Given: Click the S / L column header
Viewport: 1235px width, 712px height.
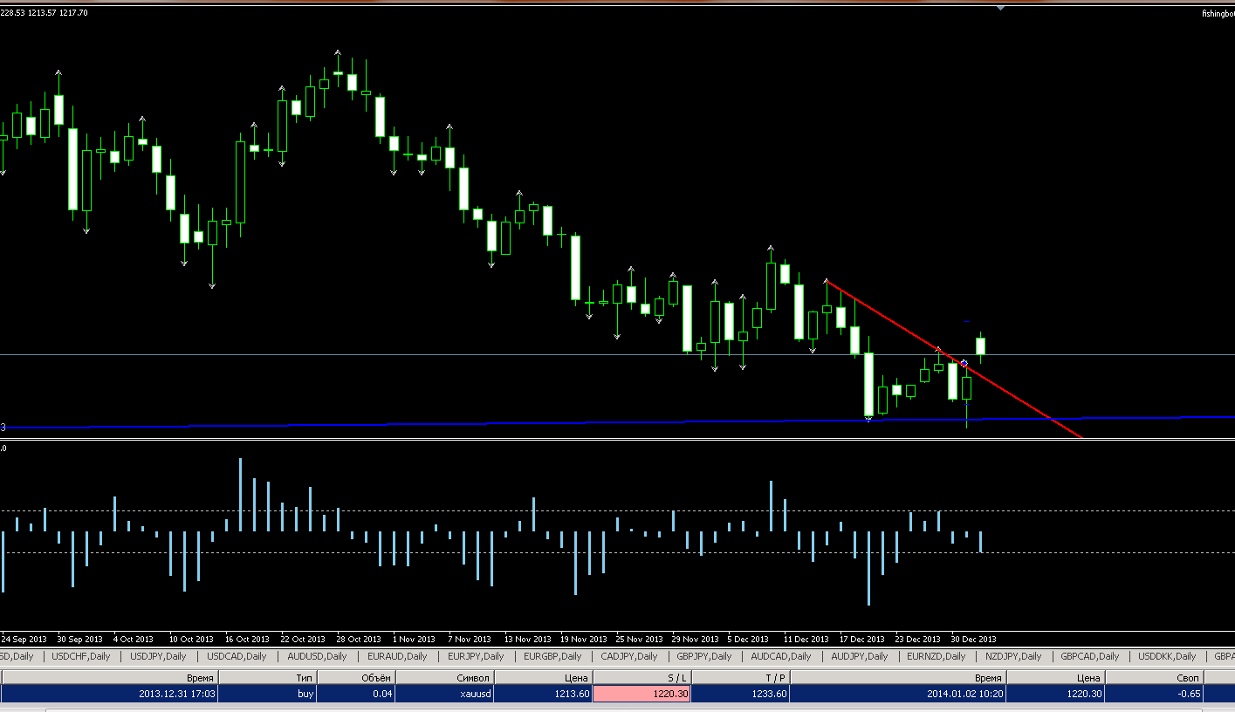Looking at the screenshot, I should 642,677.
